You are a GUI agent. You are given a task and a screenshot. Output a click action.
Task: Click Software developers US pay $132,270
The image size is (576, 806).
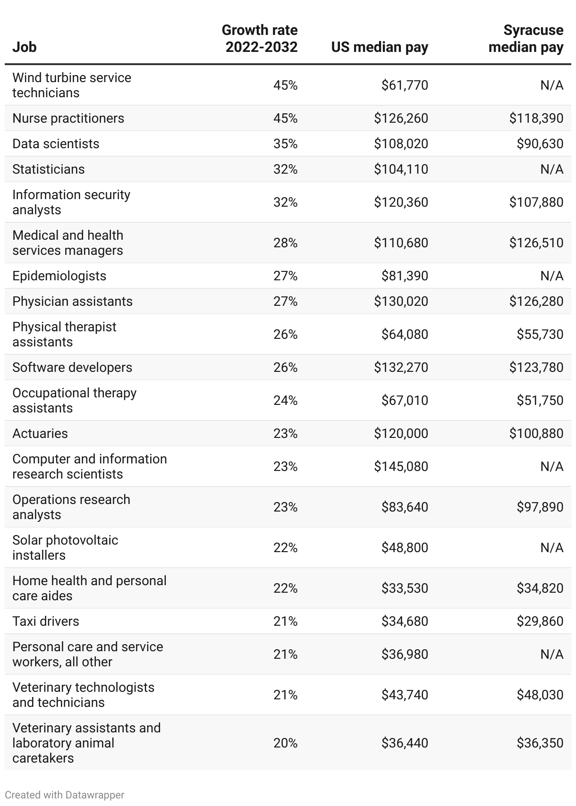point(401,367)
